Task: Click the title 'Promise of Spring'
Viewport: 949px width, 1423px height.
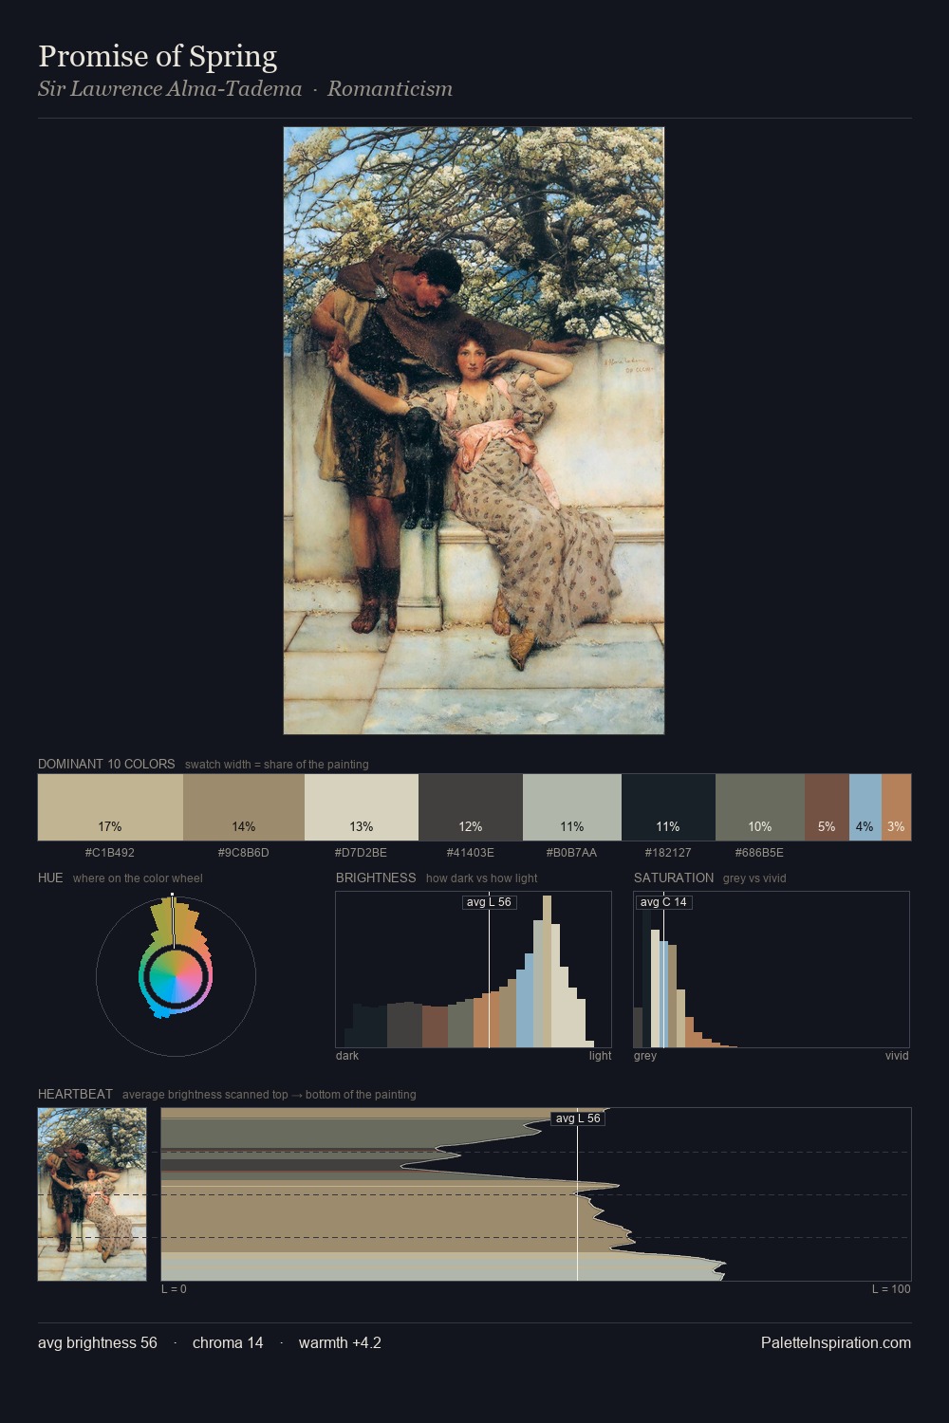Action: pyautogui.click(x=158, y=57)
